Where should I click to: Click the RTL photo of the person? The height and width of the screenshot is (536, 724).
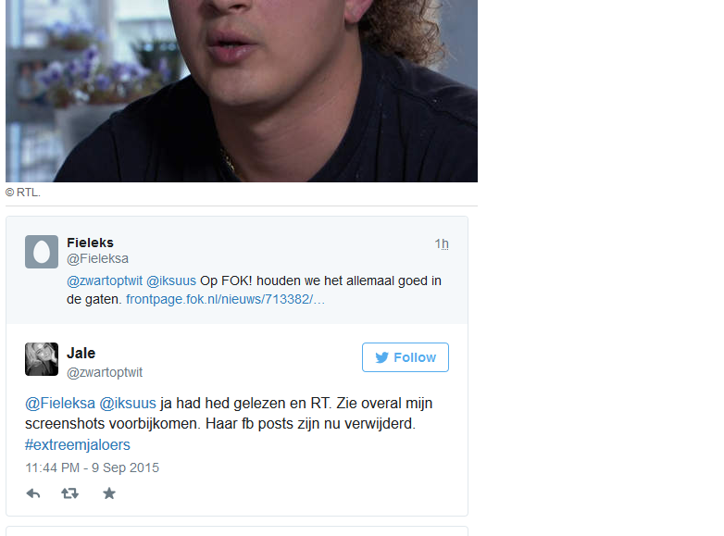(x=242, y=91)
